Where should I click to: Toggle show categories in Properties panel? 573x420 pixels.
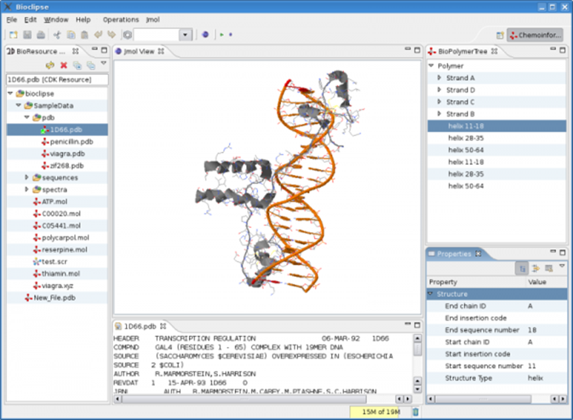pyautogui.click(x=522, y=269)
